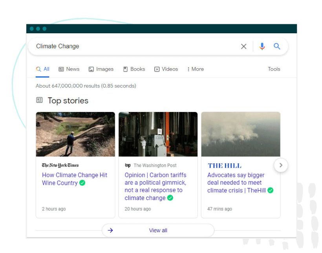Click the Top stories newspaper icon
Screen dimensions: 322x253
pyautogui.click(x=39, y=100)
